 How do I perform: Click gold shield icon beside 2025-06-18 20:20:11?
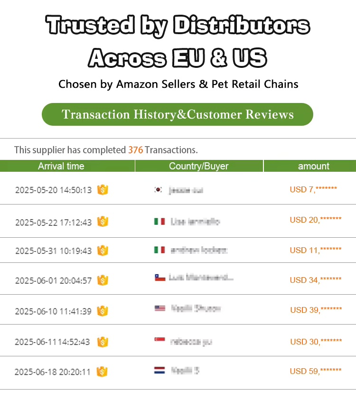pyautogui.click(x=102, y=372)
